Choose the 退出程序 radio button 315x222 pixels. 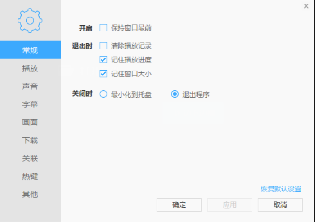pyautogui.click(x=175, y=94)
